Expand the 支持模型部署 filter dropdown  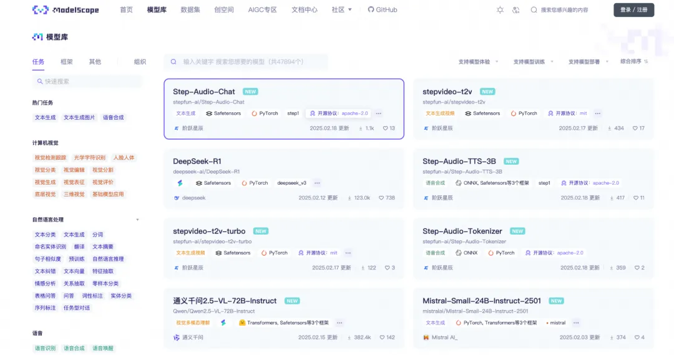pos(588,62)
